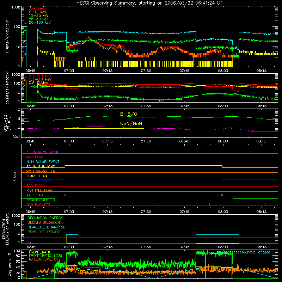
Task: Pick the 25-50 keV legend label
Action: (x=38, y=19)
